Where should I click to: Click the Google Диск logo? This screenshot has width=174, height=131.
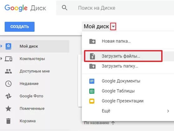25,8
